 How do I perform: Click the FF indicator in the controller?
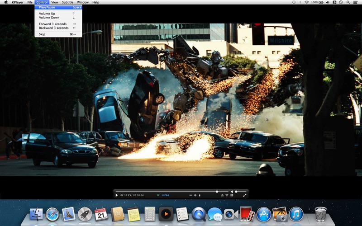(158, 195)
